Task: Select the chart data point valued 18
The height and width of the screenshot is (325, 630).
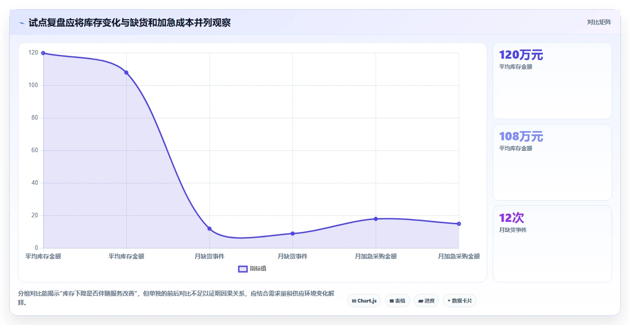Action: tap(376, 219)
